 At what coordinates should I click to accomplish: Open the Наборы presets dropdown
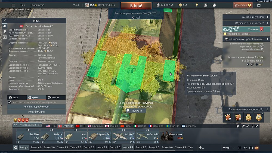pos(24,148)
